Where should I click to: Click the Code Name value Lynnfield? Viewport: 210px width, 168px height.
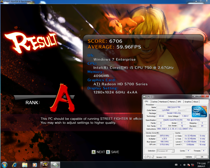tap(165, 110)
